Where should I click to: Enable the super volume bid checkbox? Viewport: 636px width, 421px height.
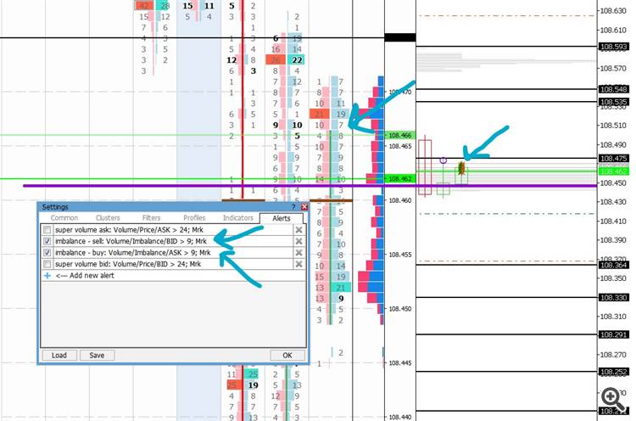pyautogui.click(x=47, y=264)
